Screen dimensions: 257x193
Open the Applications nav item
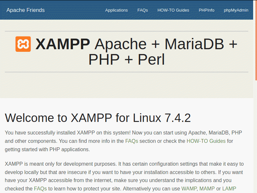pos(116,10)
